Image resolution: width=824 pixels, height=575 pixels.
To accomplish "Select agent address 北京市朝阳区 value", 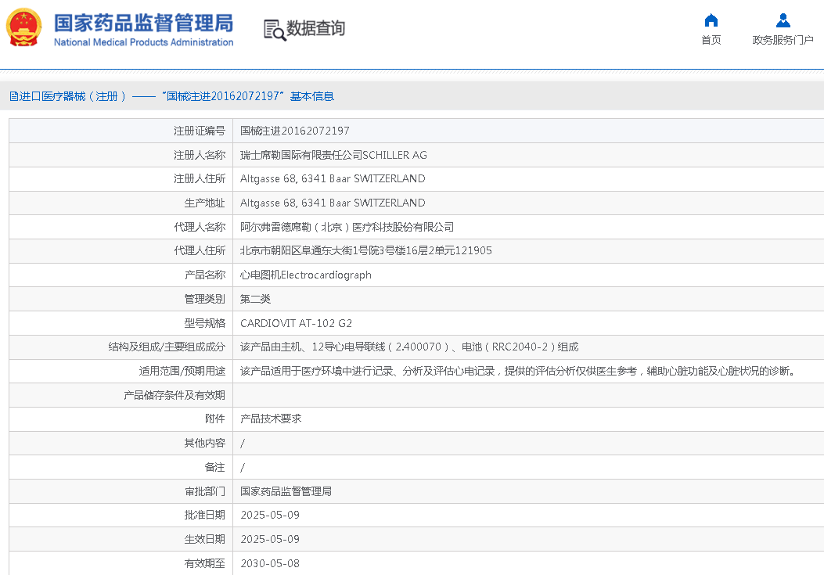I will pos(365,250).
